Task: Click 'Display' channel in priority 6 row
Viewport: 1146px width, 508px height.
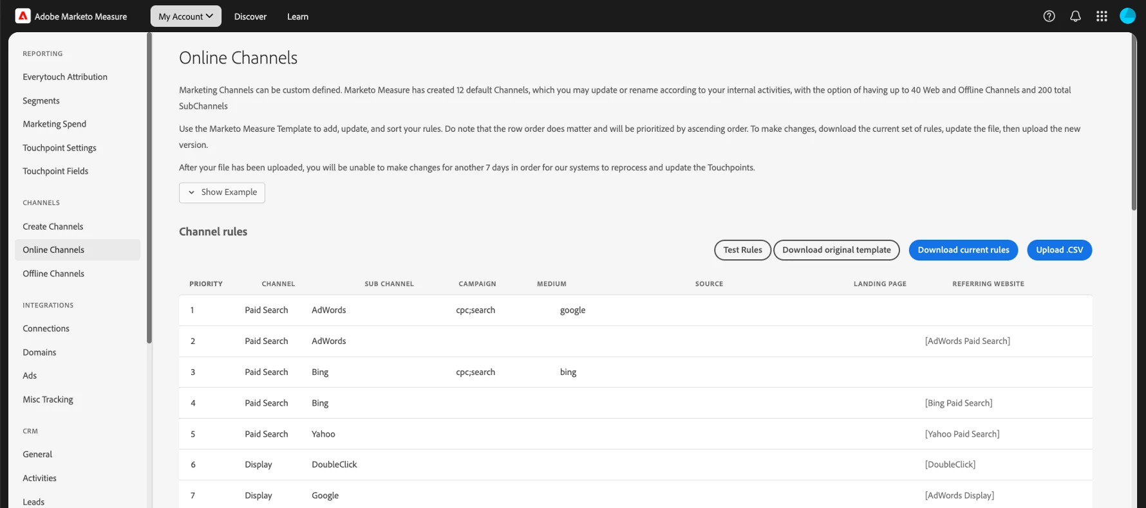Action: click(x=258, y=464)
